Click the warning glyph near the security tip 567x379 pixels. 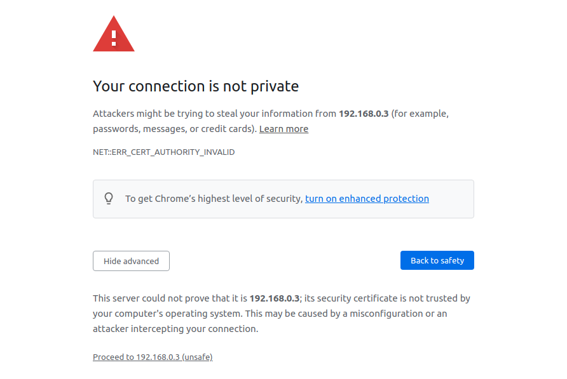(x=109, y=198)
